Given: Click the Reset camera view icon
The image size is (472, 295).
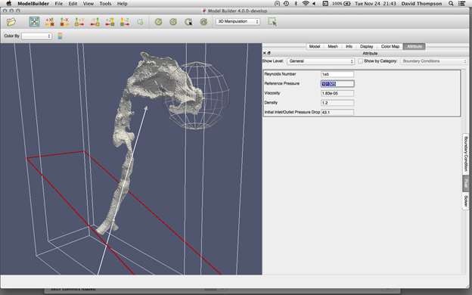Looking at the screenshot, I should coord(34,22).
